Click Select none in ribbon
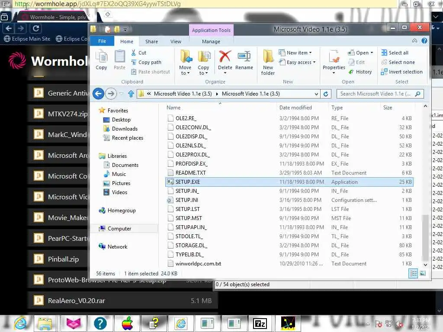Image resolution: width=443 pixels, height=332 pixels. 398,62
